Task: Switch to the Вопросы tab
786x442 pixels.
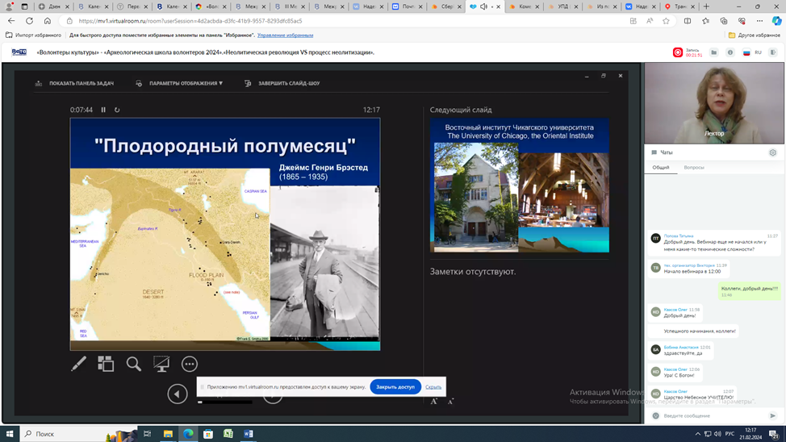Action: click(694, 168)
